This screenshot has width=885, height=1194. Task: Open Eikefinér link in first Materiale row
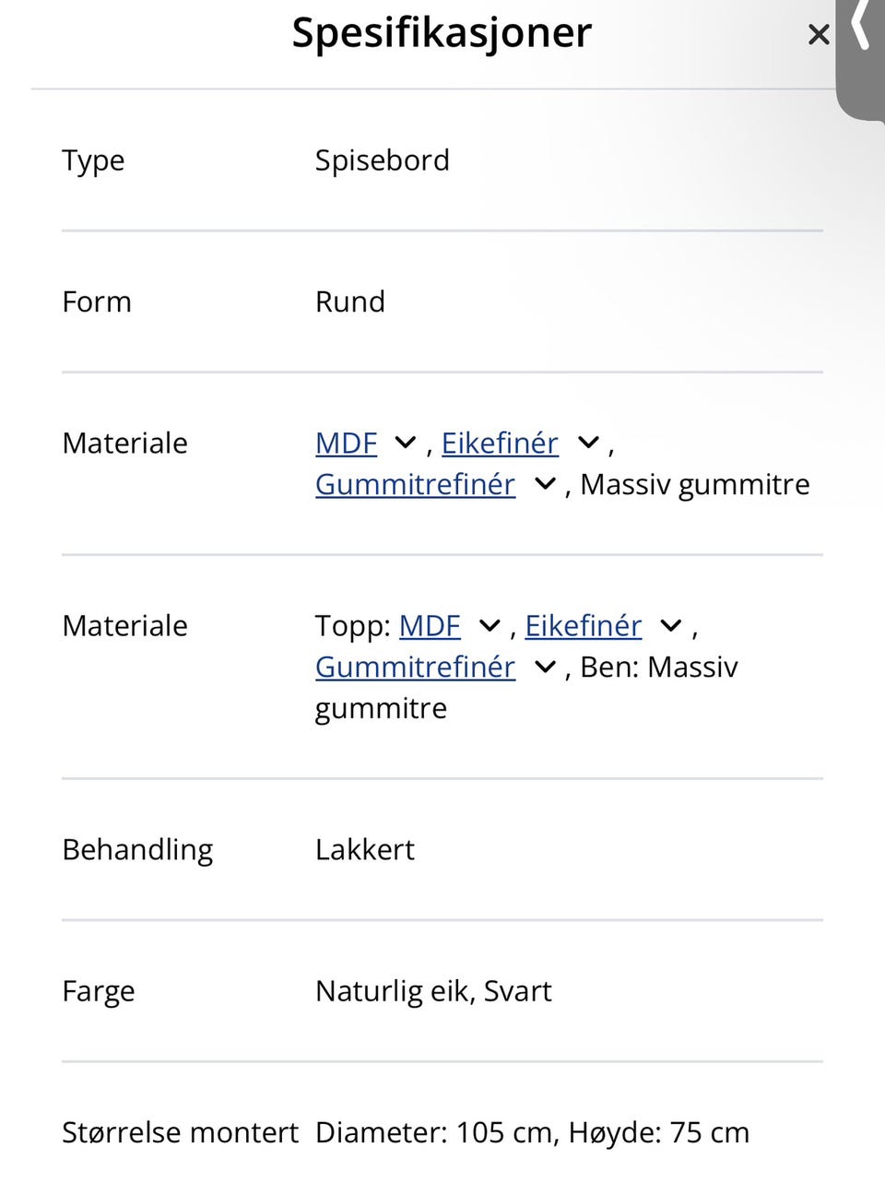click(500, 443)
